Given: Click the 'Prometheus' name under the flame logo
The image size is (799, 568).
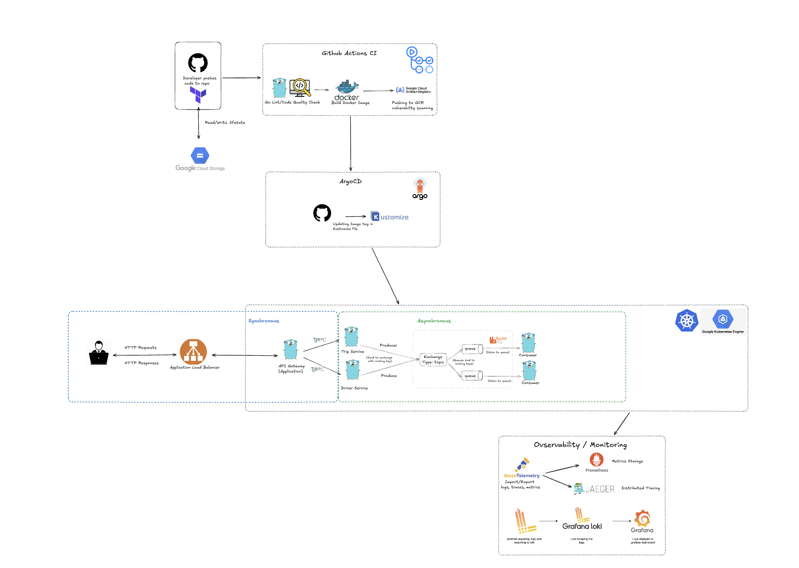Looking at the screenshot, I should pos(597,470).
